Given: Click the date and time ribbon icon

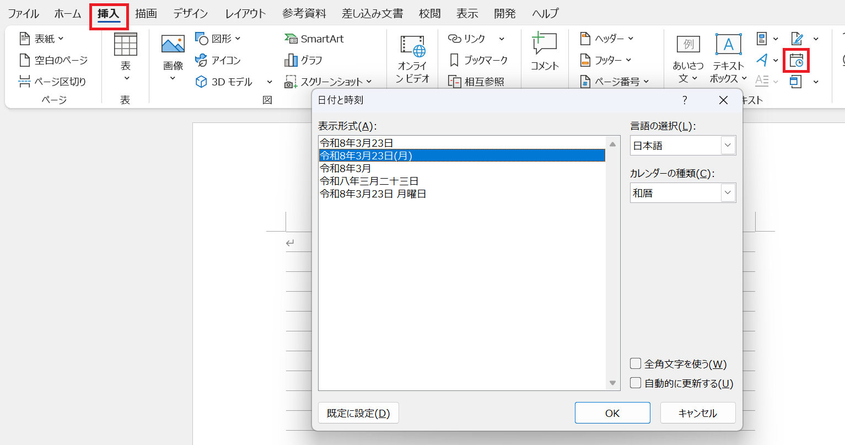Looking at the screenshot, I should (x=796, y=60).
